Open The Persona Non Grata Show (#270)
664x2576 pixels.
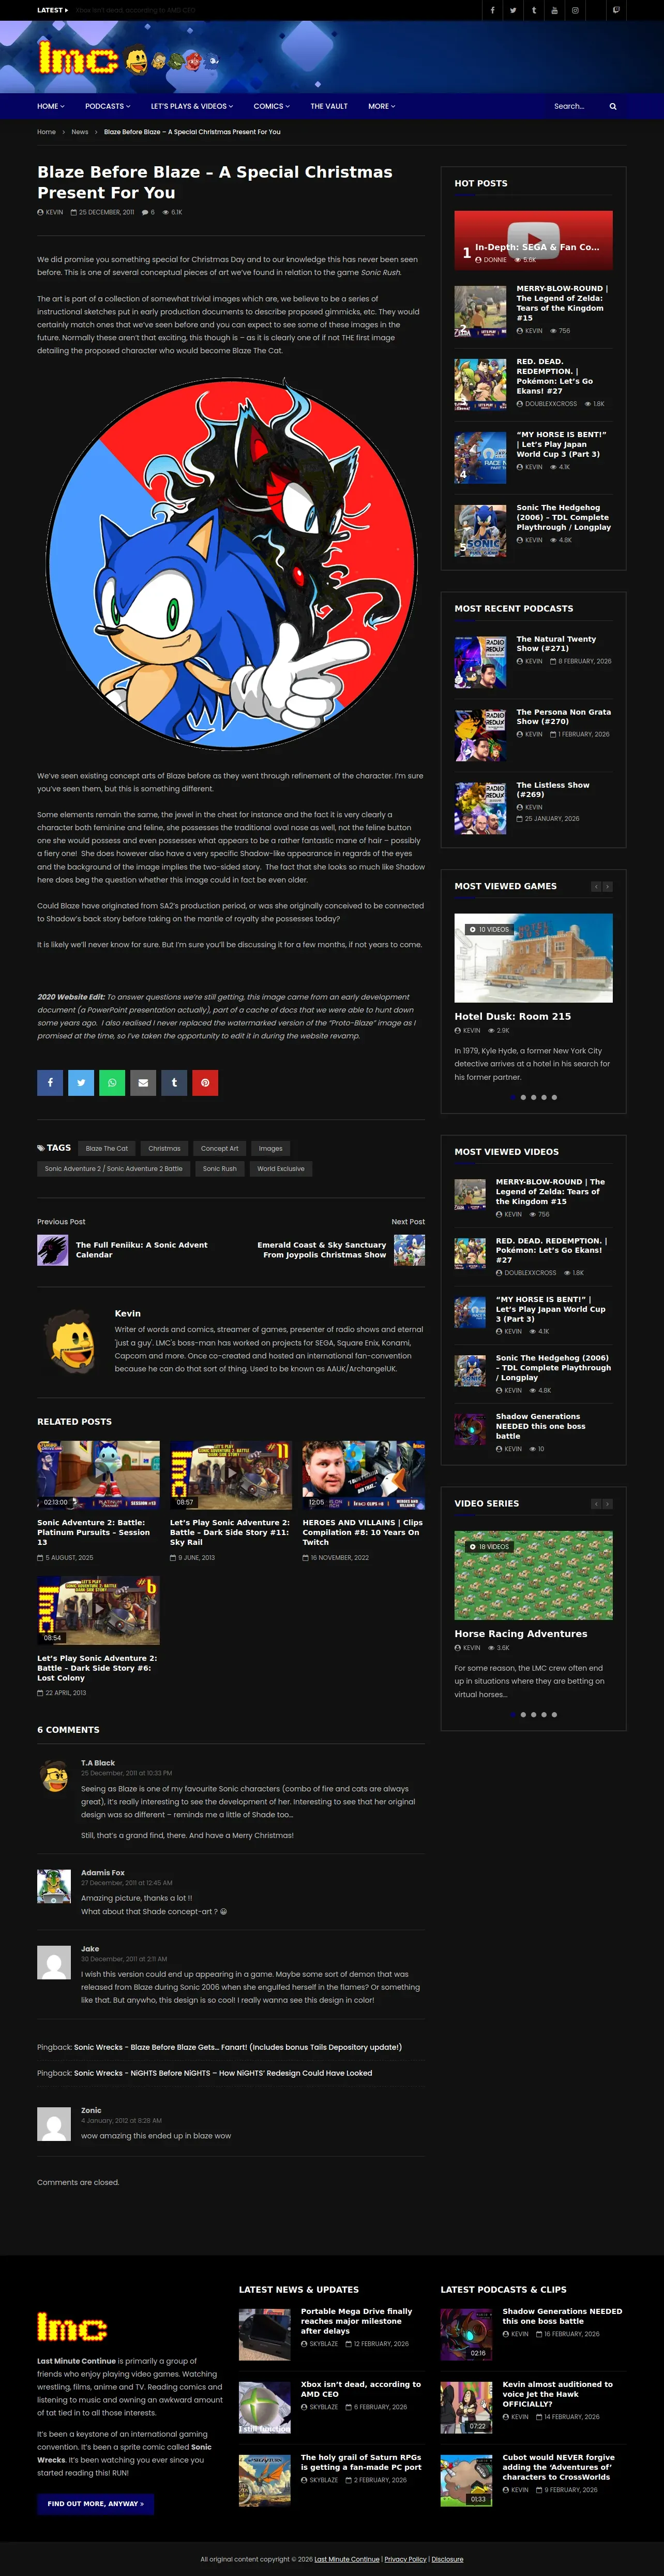click(563, 716)
